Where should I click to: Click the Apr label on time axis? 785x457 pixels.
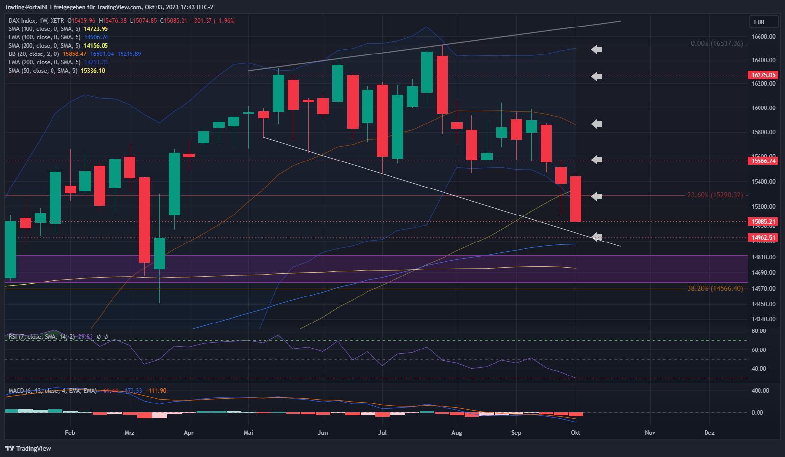(x=189, y=433)
